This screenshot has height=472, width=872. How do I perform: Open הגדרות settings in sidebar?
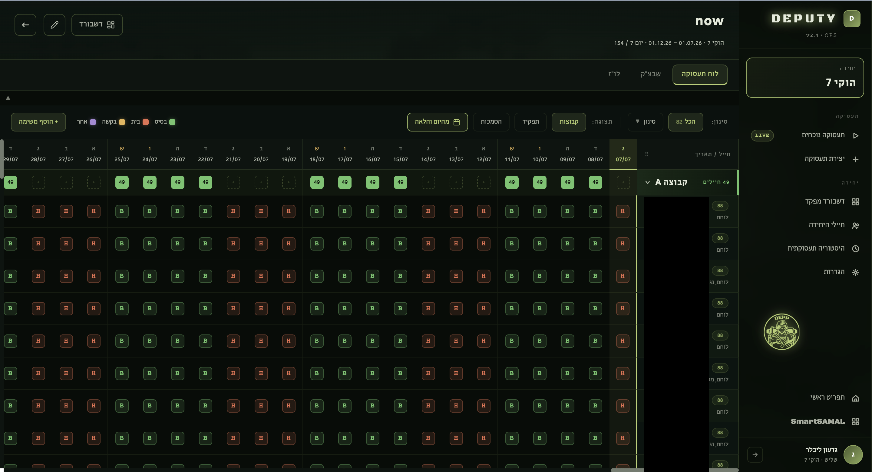pyautogui.click(x=841, y=272)
